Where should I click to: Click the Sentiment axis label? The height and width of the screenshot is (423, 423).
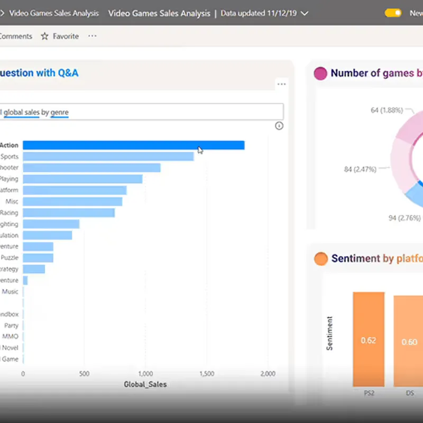pos(329,334)
